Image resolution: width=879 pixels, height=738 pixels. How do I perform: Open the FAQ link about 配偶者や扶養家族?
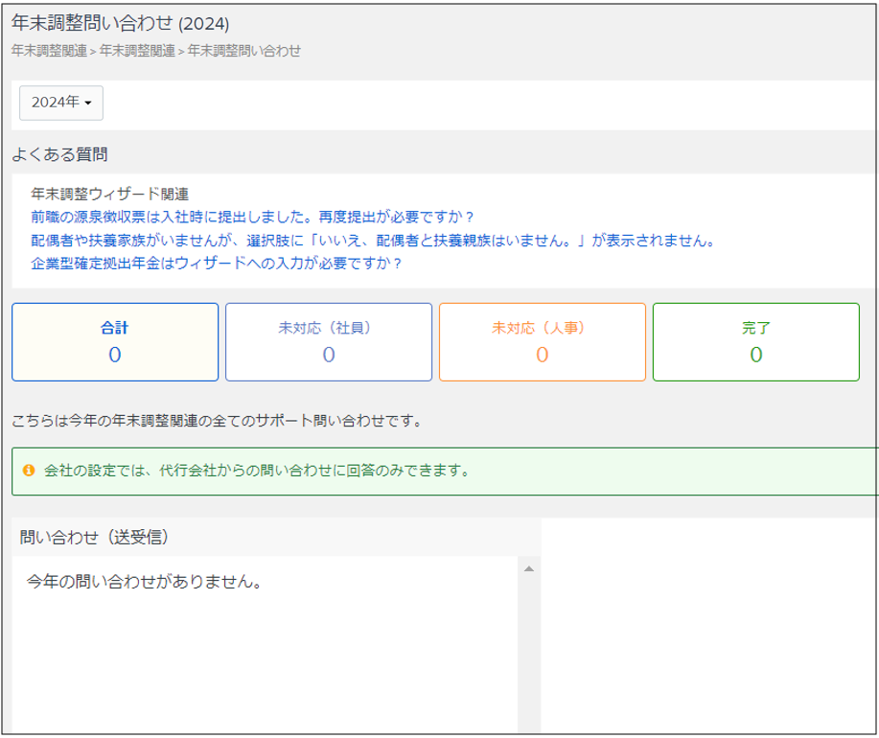coord(373,240)
